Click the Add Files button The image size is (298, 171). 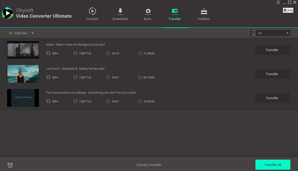tap(20, 33)
